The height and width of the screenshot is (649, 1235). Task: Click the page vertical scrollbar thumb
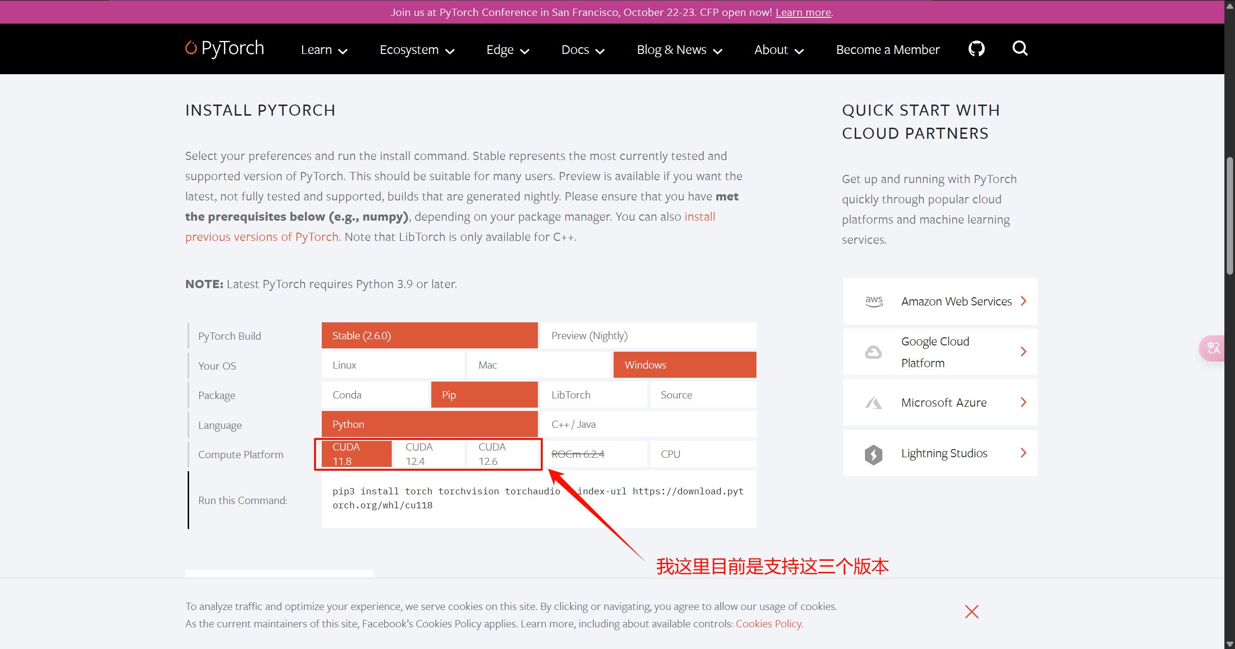[1230, 217]
